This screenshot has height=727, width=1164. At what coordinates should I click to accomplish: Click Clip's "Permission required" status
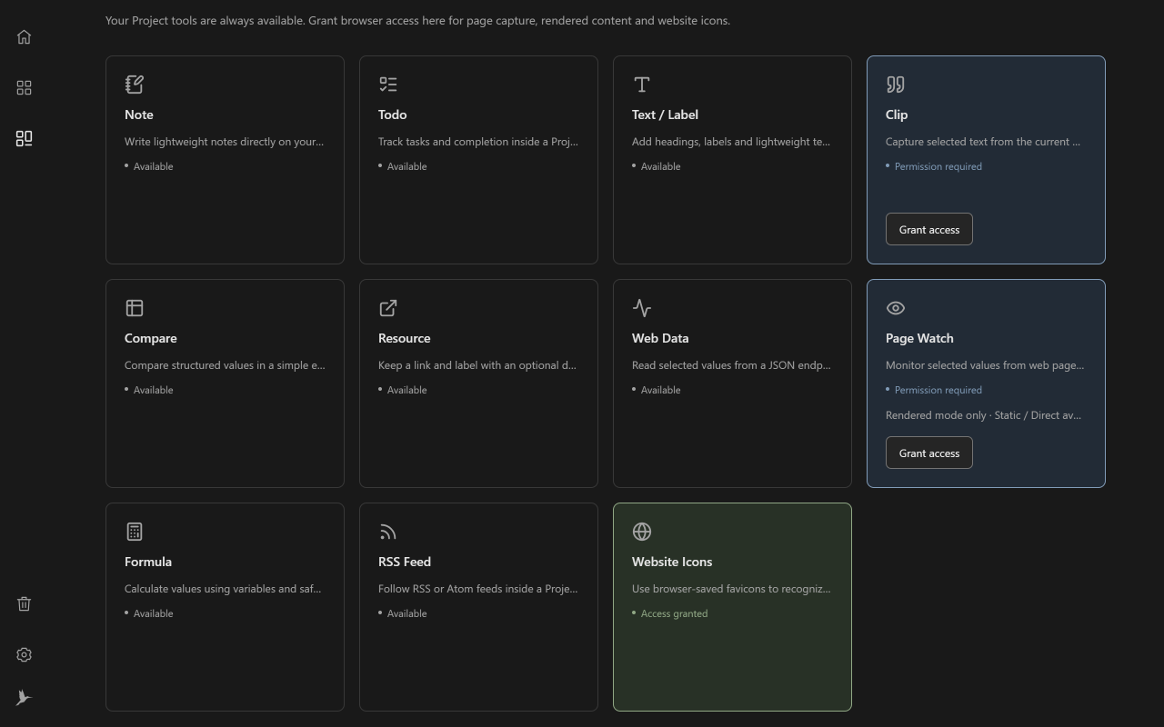938,166
